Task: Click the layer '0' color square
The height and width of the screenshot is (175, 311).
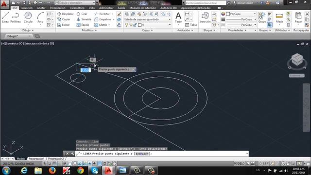Action: point(139,25)
